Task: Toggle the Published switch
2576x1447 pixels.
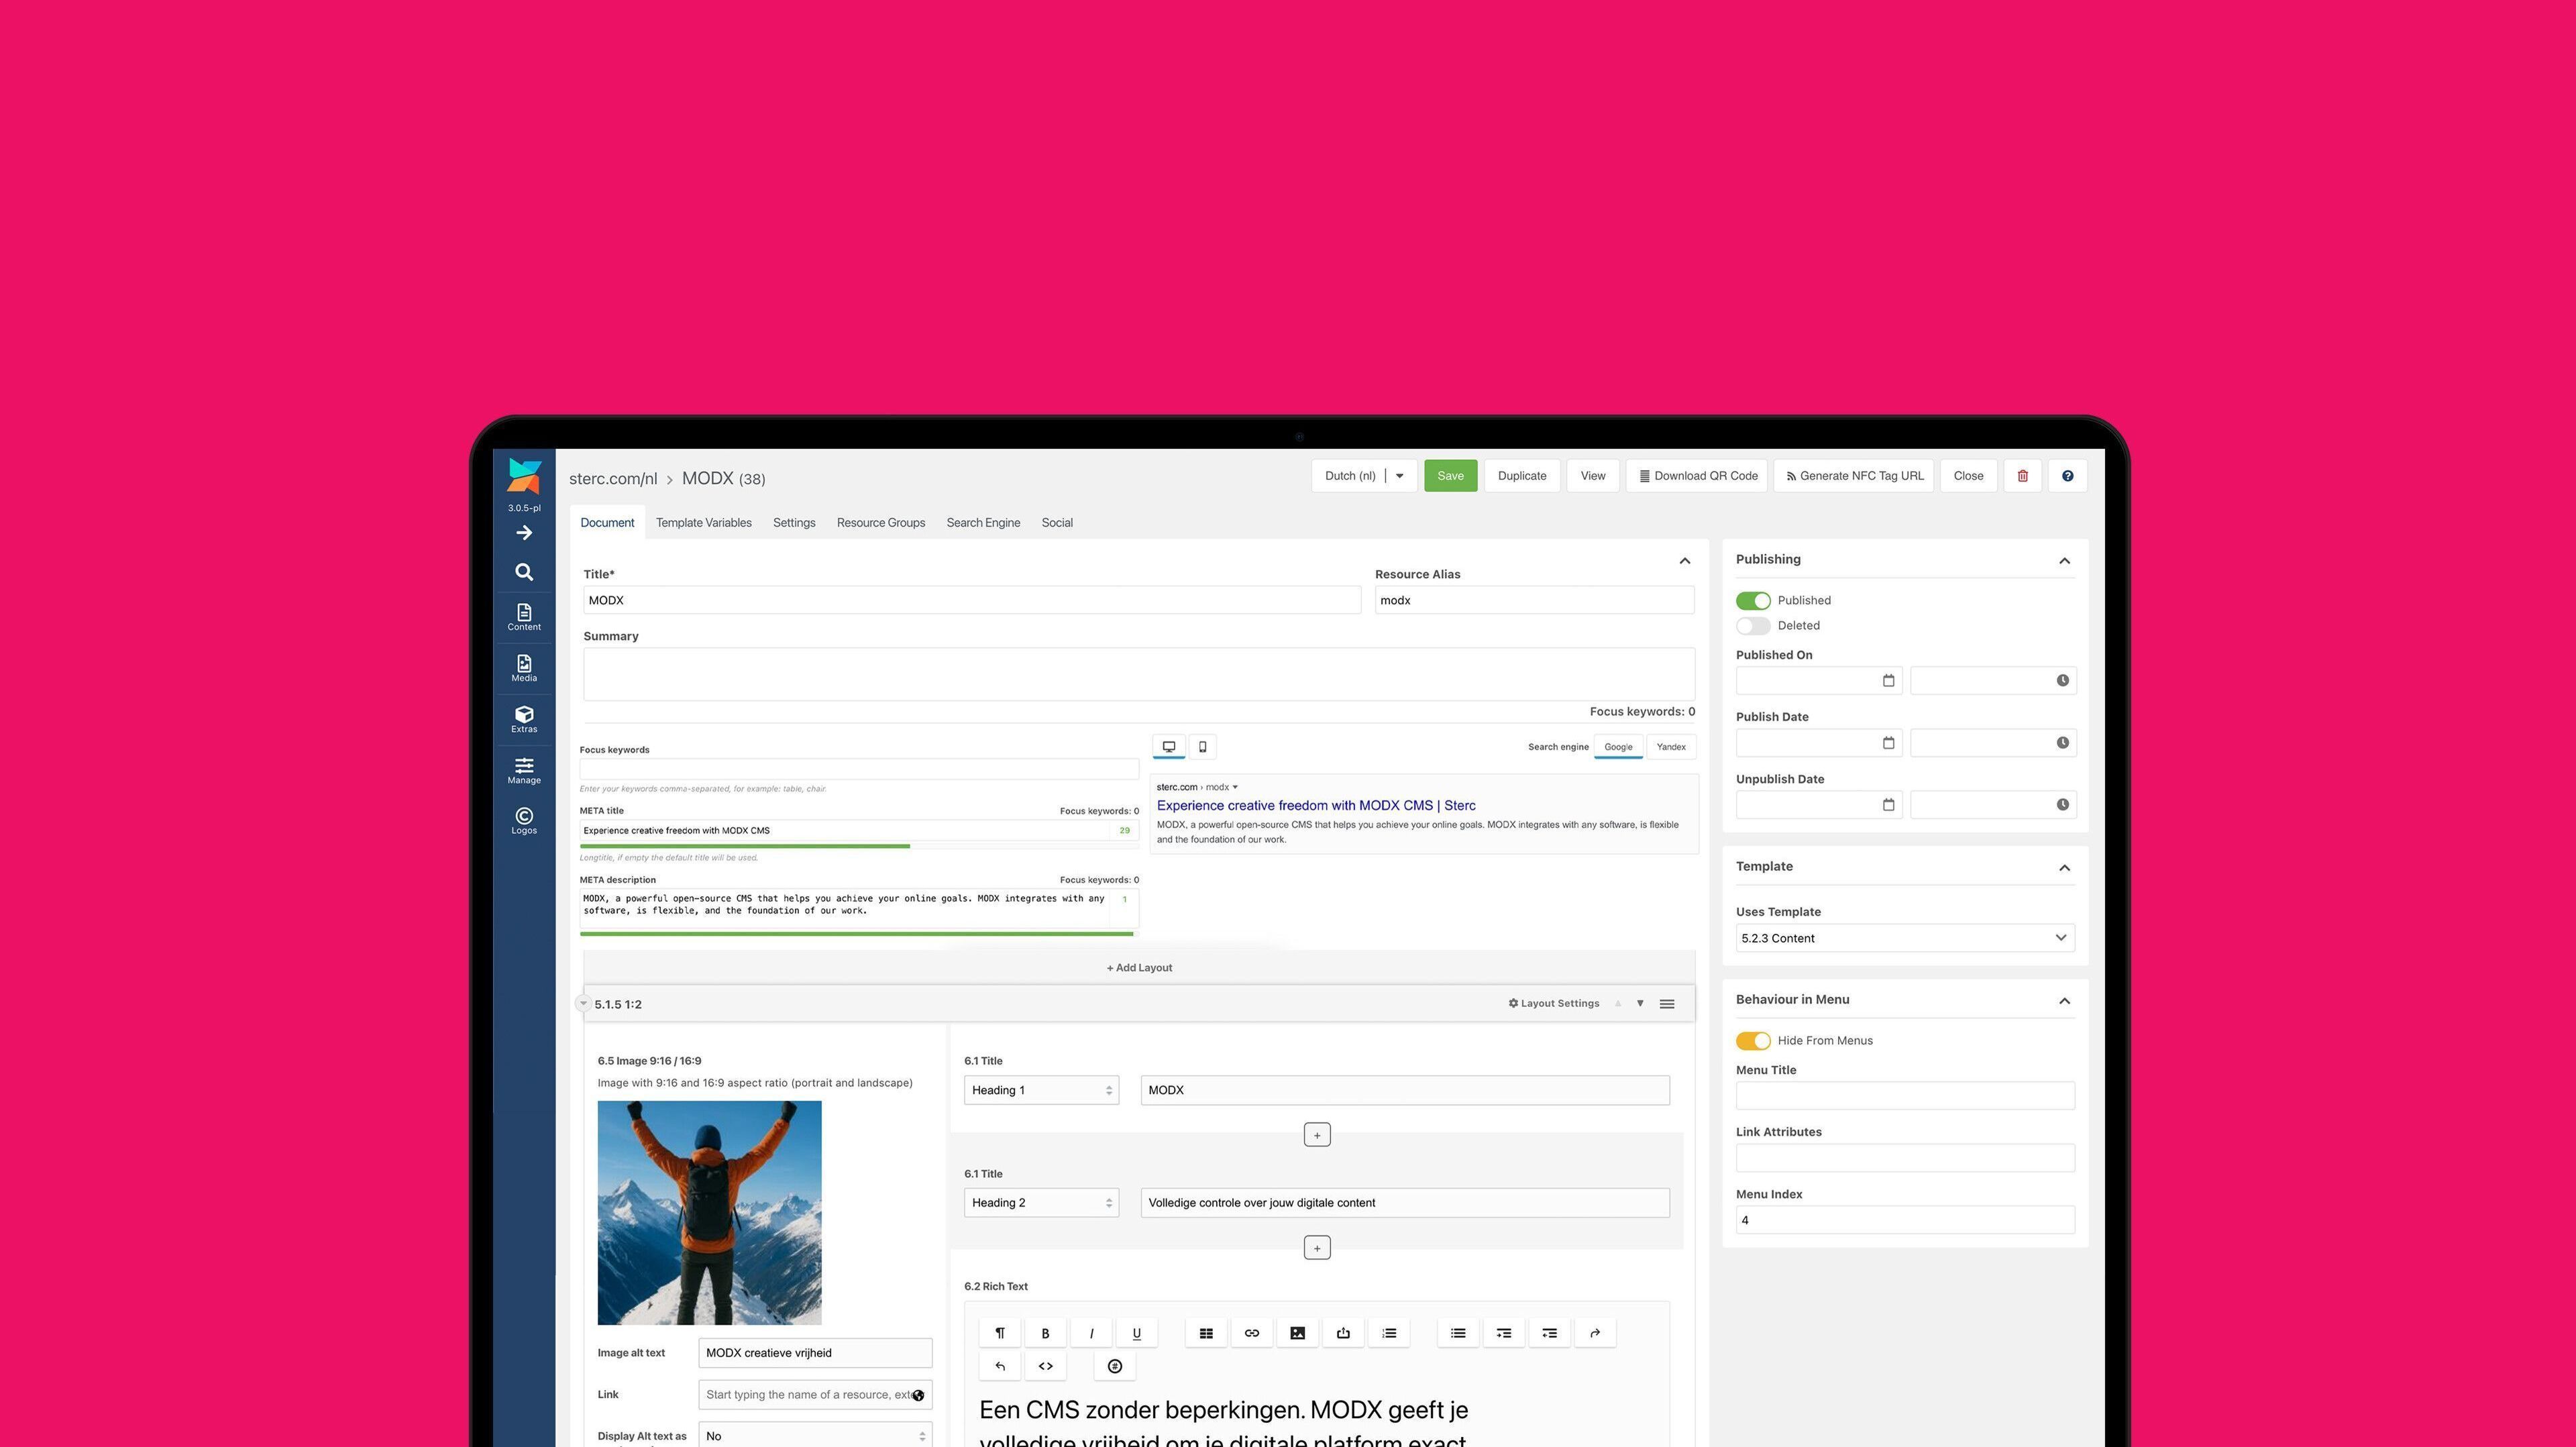Action: tap(1753, 601)
